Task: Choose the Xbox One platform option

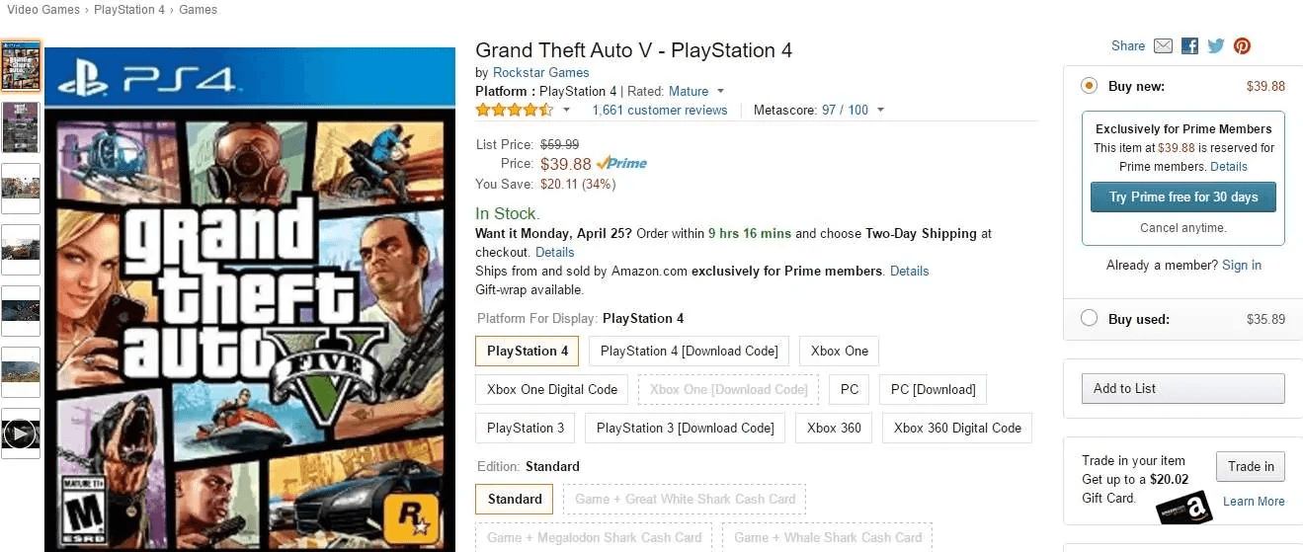Action: tap(839, 351)
